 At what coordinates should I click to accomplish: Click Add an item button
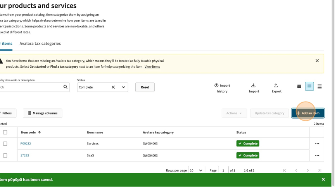308,113
